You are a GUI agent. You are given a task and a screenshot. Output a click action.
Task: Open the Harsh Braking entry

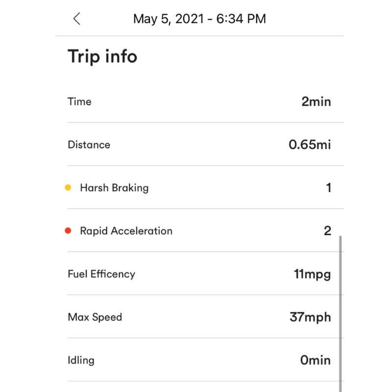(114, 188)
